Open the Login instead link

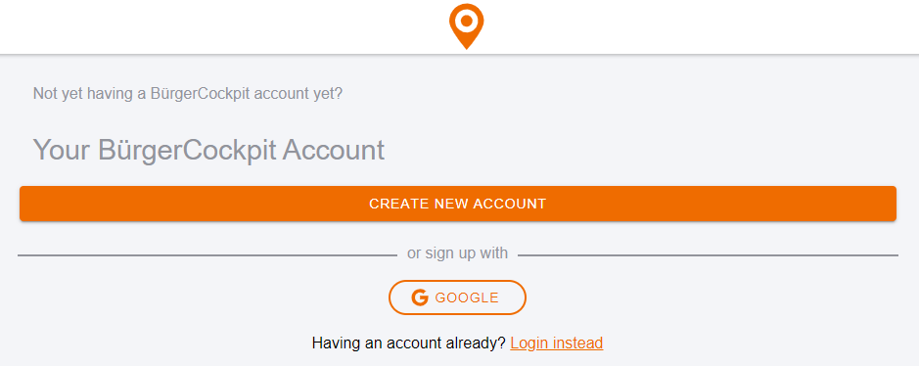click(556, 343)
